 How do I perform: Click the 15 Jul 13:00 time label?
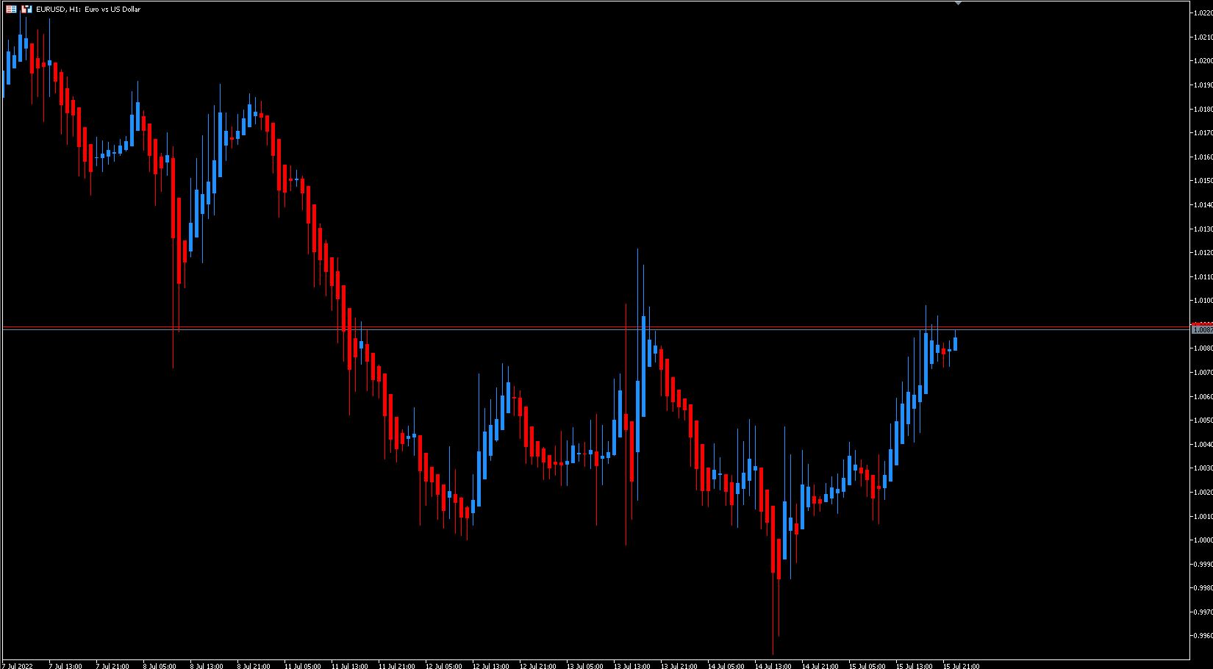[x=915, y=666]
